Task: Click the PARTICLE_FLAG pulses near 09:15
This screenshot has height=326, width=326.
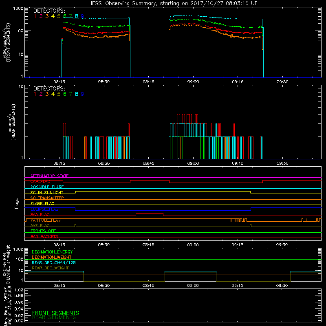Action: point(239,220)
